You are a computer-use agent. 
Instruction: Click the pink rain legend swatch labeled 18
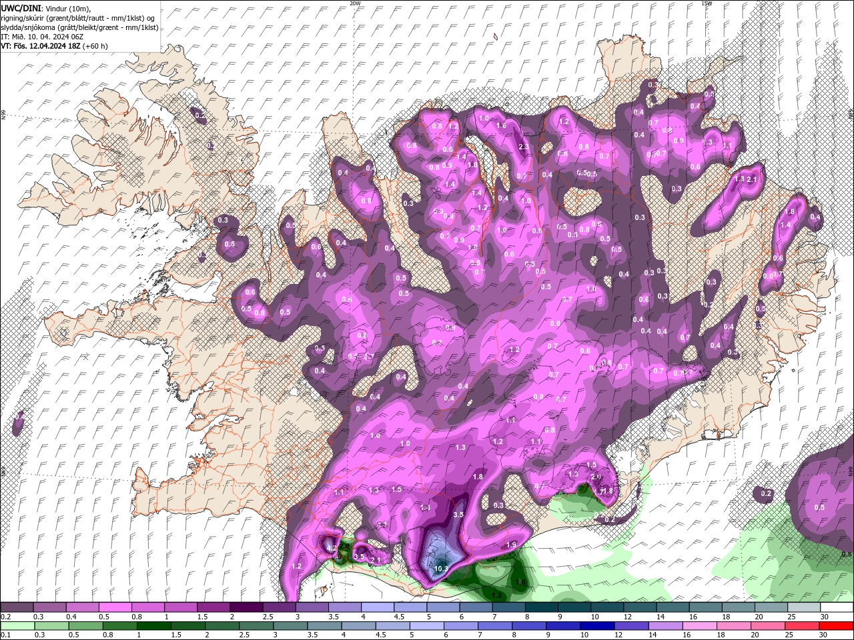(734, 626)
